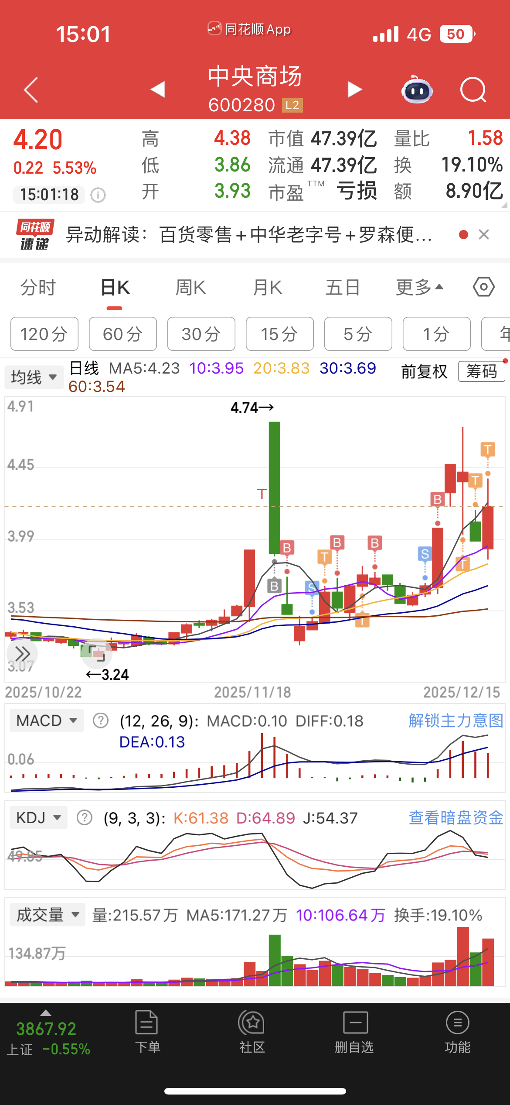Open KDJ help question mark

[x=85, y=817]
